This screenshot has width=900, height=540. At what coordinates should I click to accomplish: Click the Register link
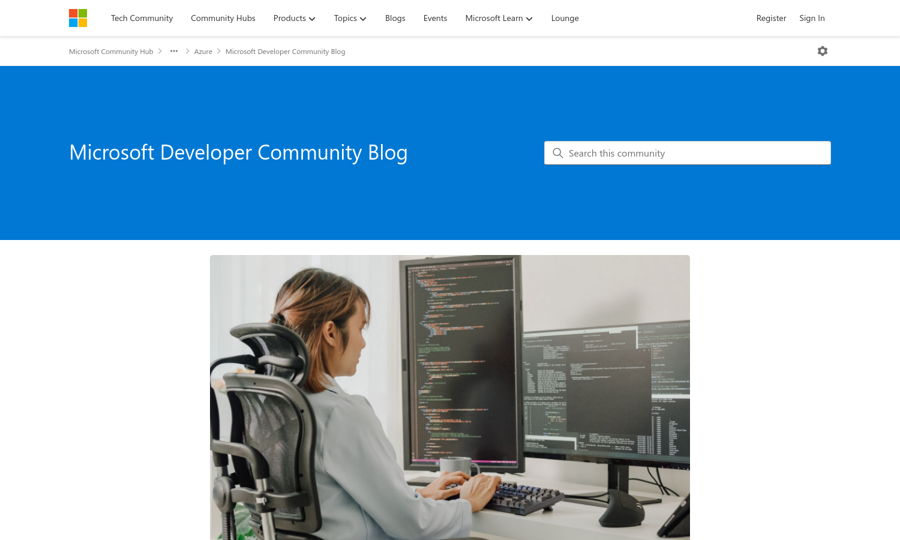tap(771, 18)
